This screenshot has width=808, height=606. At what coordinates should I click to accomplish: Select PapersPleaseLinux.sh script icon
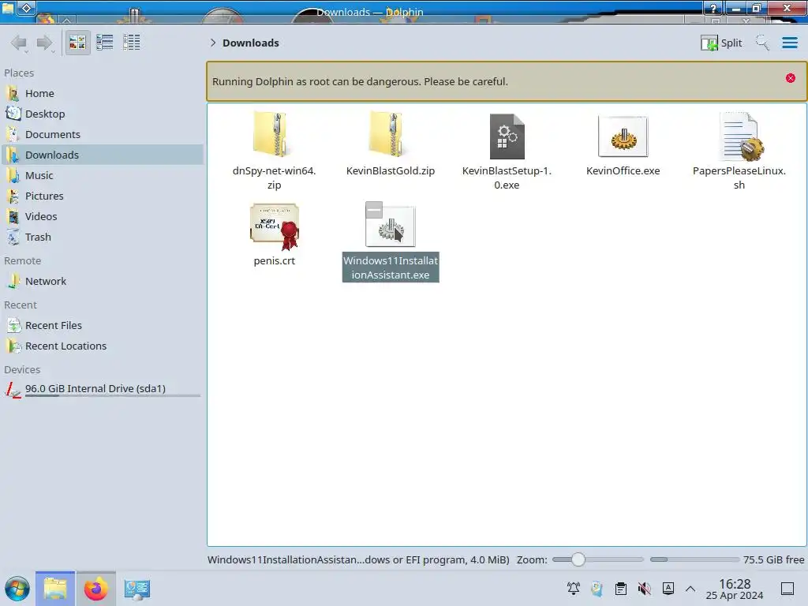coord(740,137)
